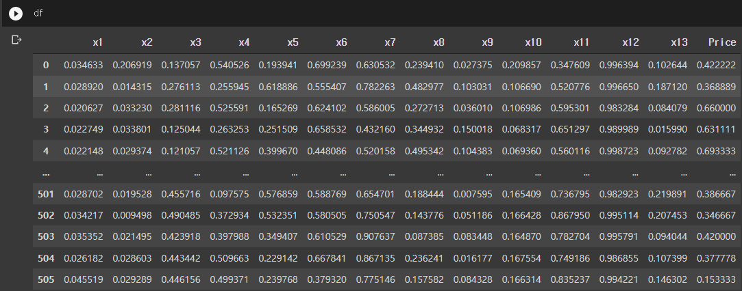Click row index 503
Image resolution: width=742 pixels, height=291 pixels.
pos(46,236)
